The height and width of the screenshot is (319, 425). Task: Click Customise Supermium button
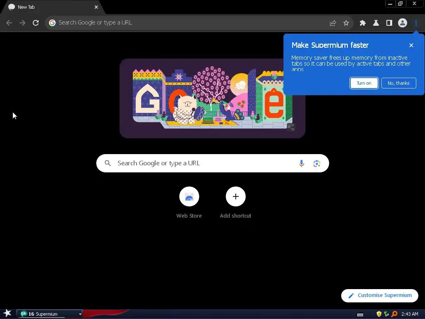(x=379, y=295)
